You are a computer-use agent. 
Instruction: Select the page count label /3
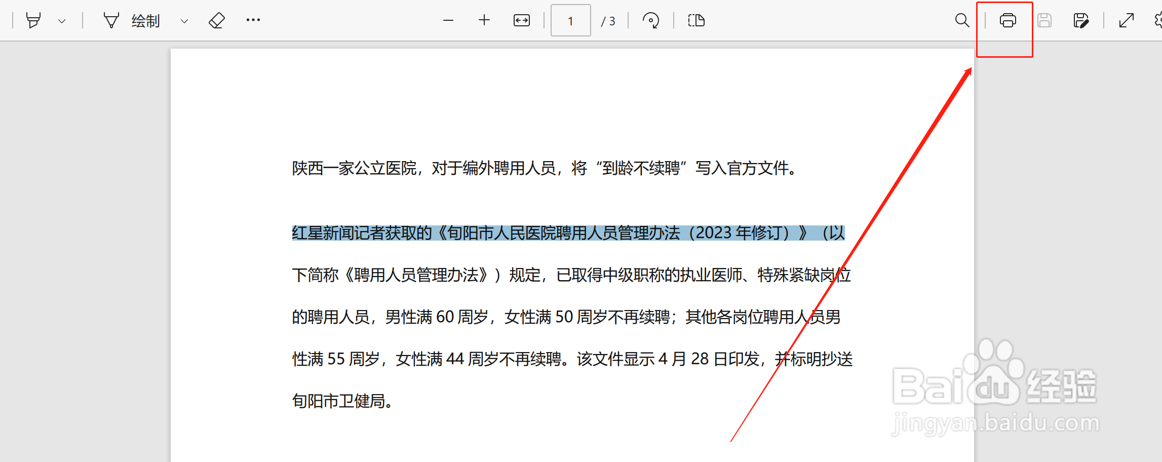click(x=608, y=20)
